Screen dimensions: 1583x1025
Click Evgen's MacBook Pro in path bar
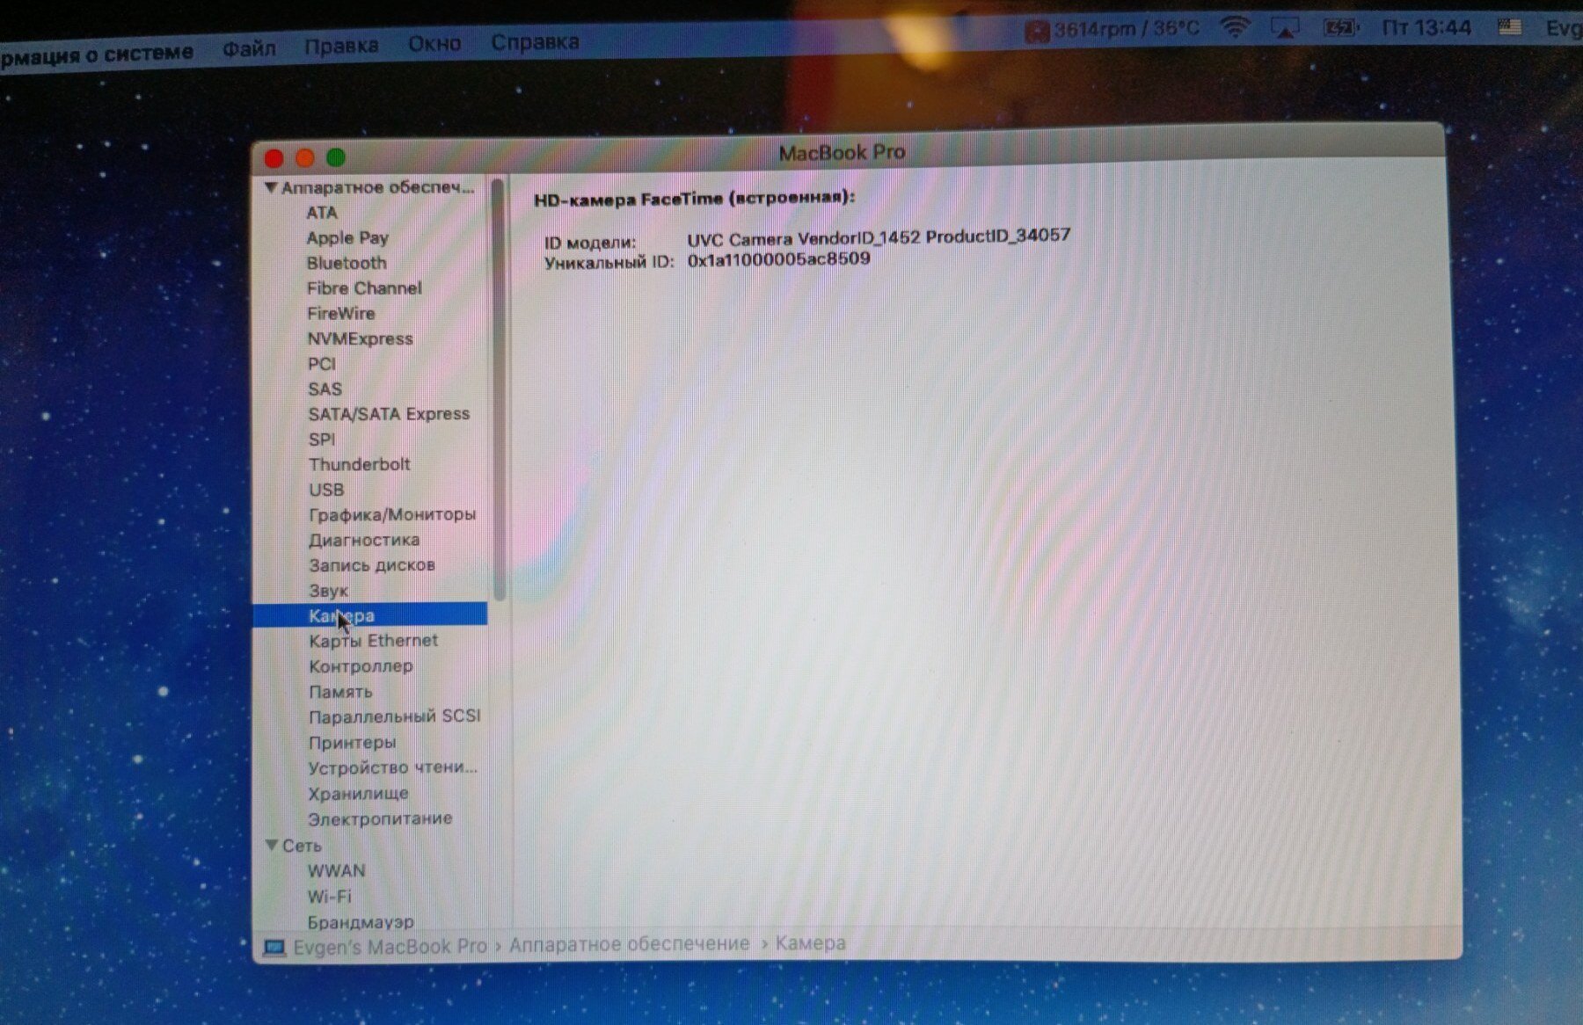tap(390, 947)
